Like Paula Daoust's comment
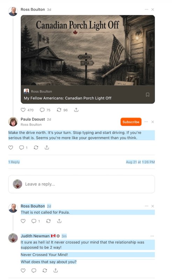The width and height of the screenshot is (172, 280). tap(11, 148)
